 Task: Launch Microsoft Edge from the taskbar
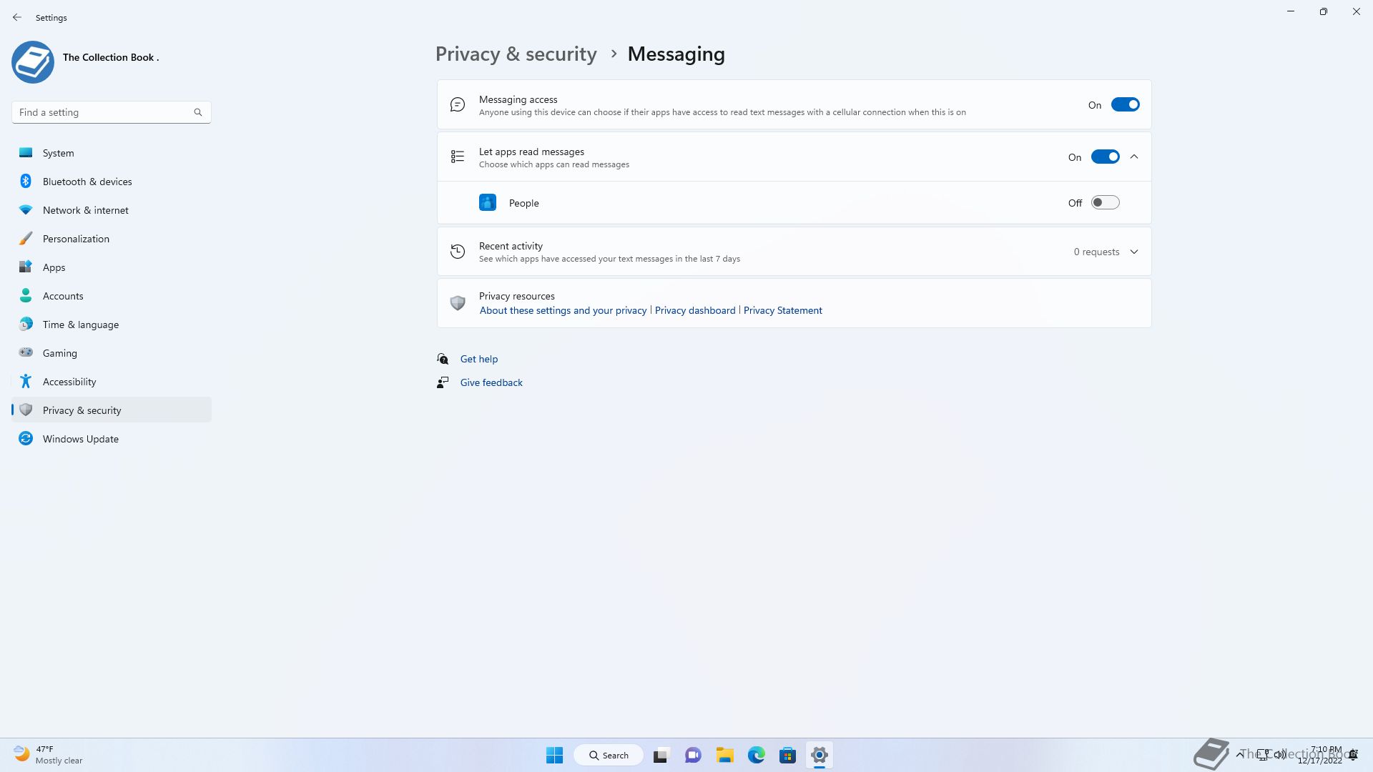tap(757, 755)
